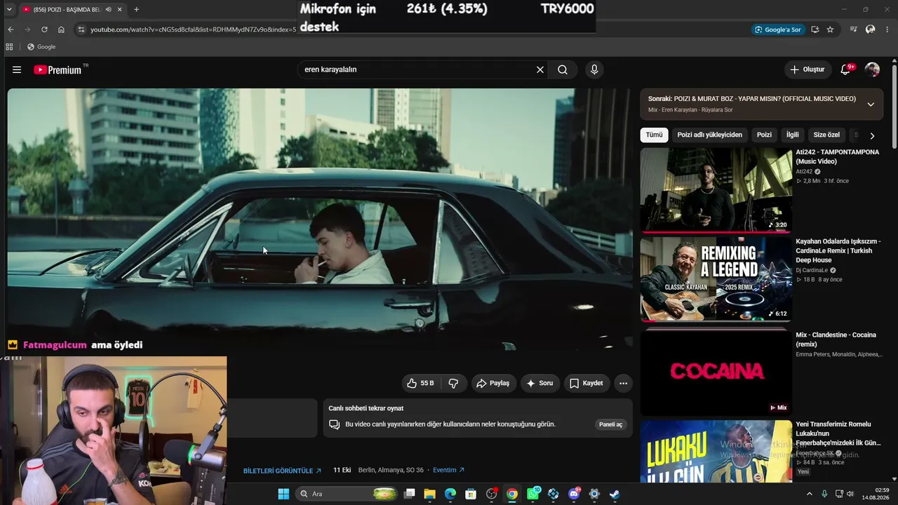Reload the page with the refresh icon
This screenshot has width=898, height=505.
pyautogui.click(x=44, y=29)
